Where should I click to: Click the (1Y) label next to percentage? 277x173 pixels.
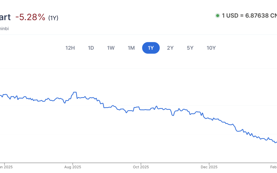tap(53, 18)
